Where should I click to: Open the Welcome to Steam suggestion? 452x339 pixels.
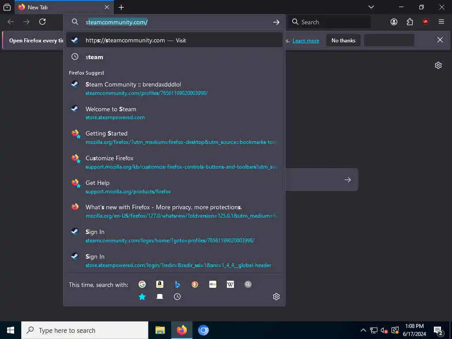(174, 113)
